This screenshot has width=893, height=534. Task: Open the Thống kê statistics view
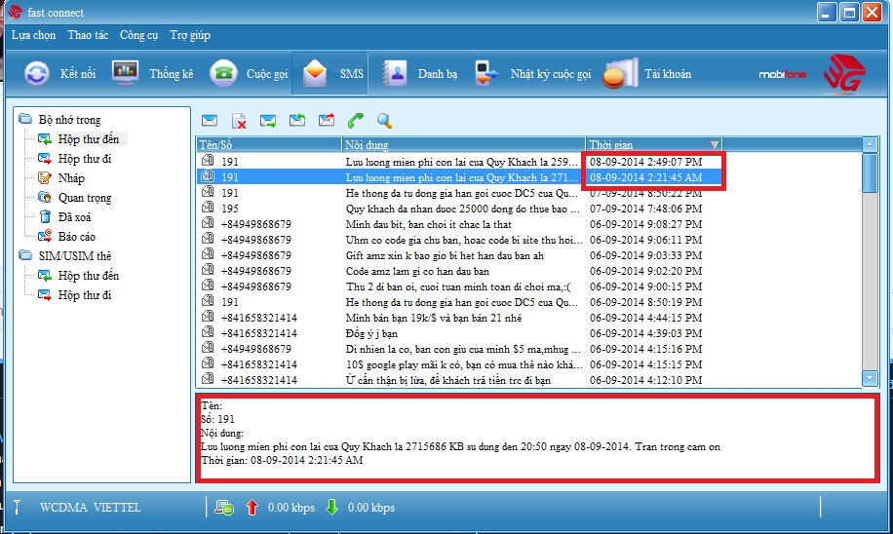(x=153, y=74)
